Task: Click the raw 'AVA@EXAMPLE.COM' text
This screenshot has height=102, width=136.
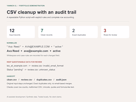Action: tap(37, 47)
